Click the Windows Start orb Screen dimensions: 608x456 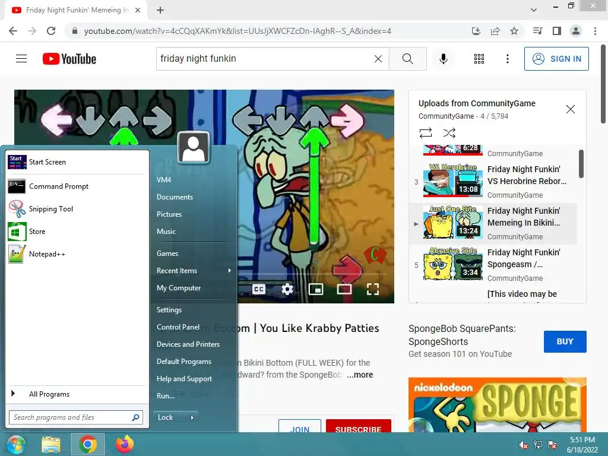(15, 444)
